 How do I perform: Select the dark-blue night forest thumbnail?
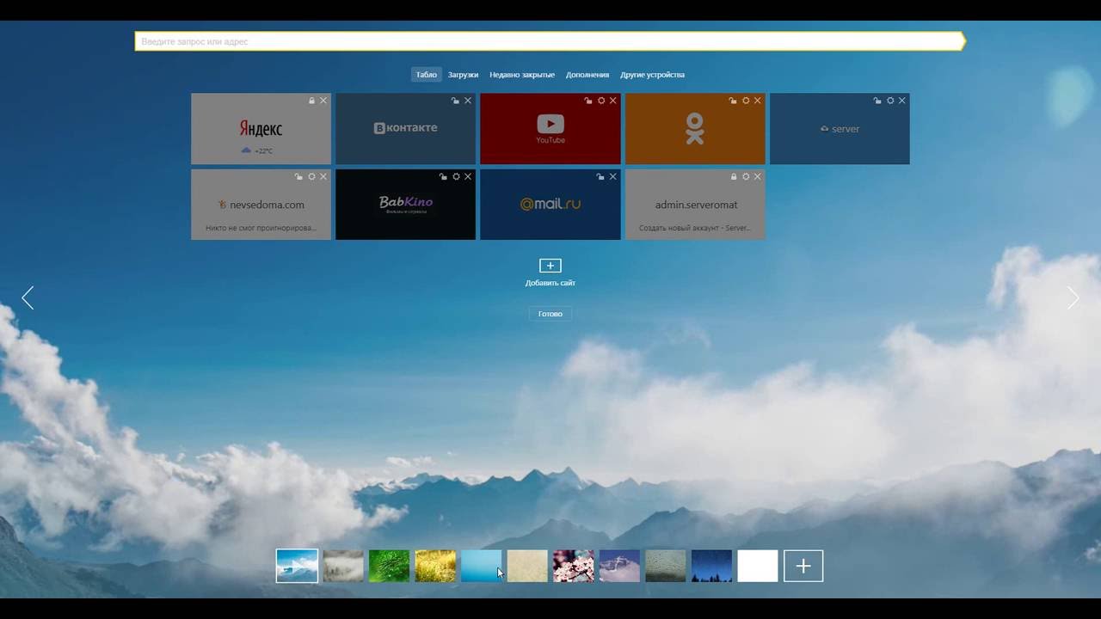711,566
